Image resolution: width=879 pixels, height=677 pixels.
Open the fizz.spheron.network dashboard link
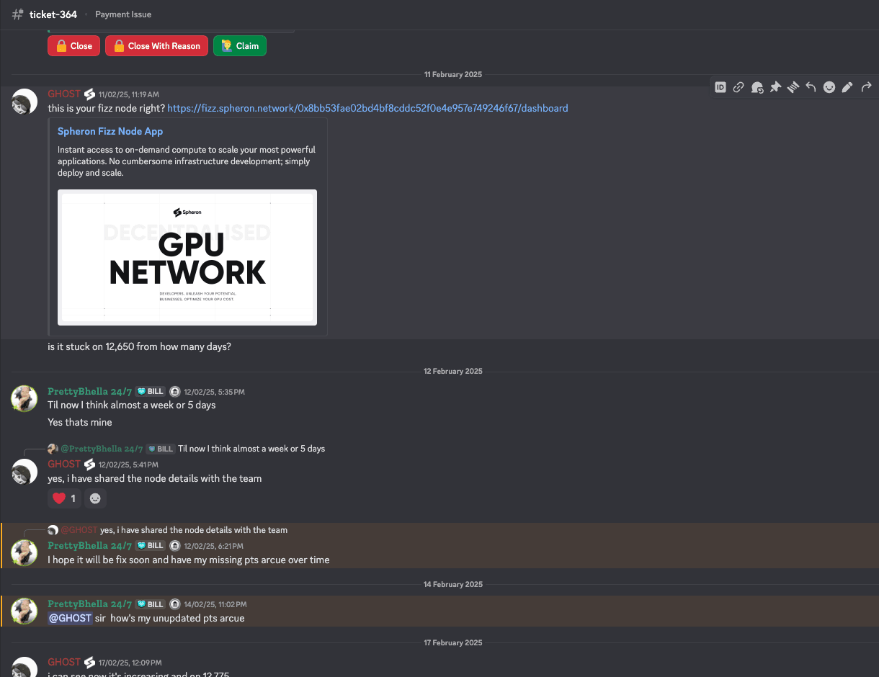[x=367, y=108]
